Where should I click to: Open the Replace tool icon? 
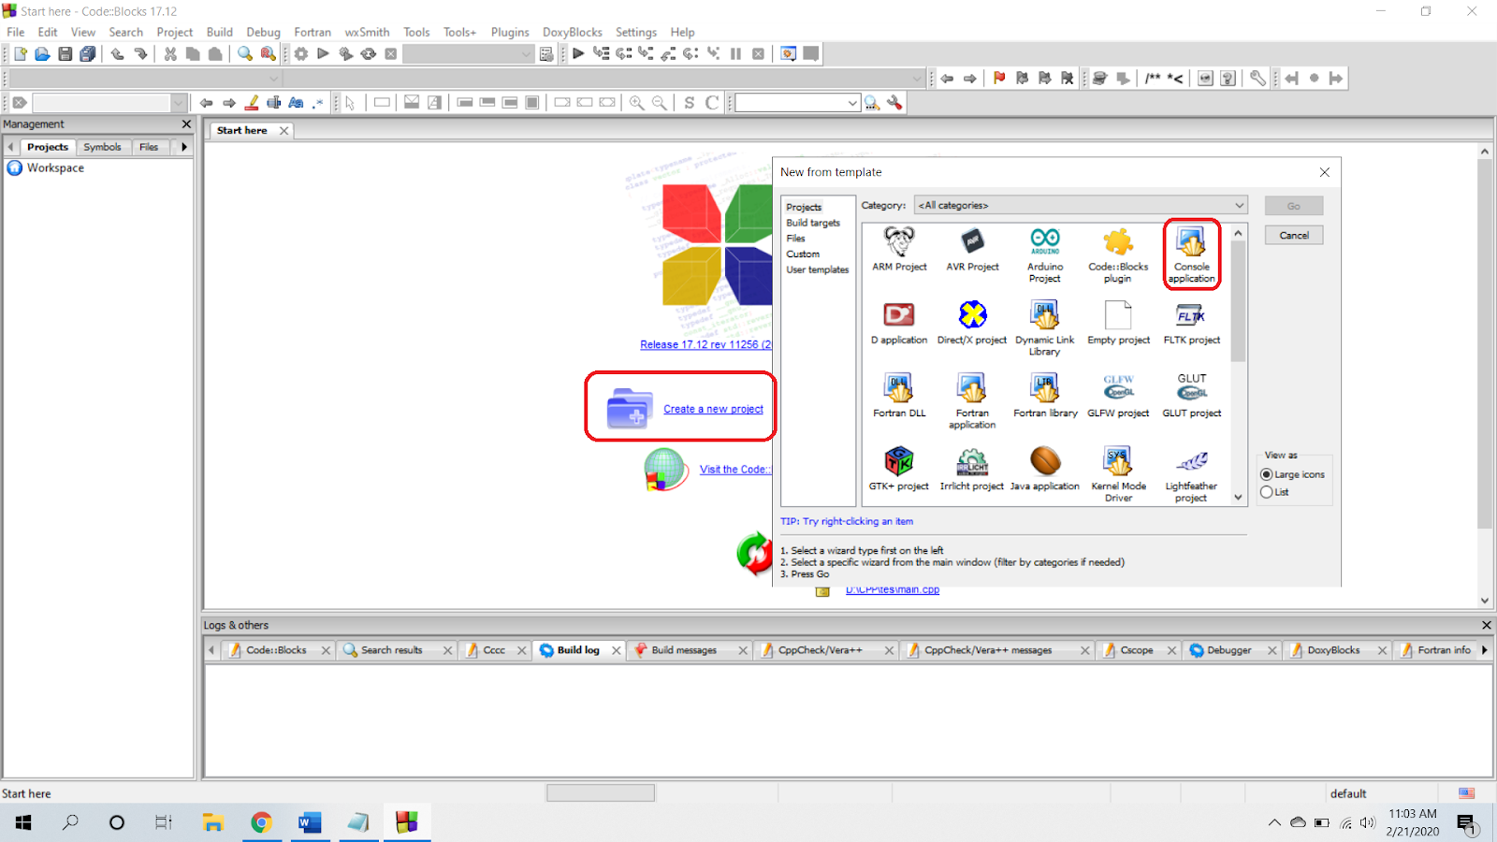(x=269, y=54)
